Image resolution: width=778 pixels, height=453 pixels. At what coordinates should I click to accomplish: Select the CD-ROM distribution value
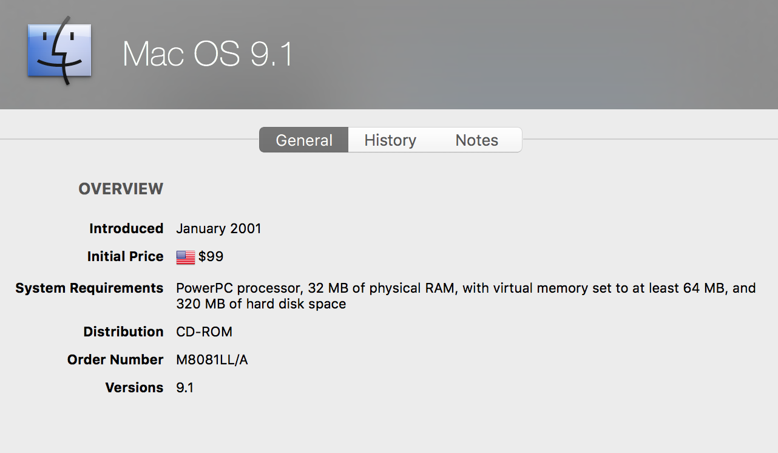pyautogui.click(x=204, y=332)
